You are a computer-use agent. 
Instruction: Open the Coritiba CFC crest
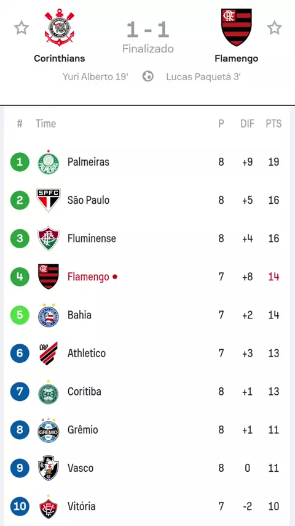[x=49, y=392]
